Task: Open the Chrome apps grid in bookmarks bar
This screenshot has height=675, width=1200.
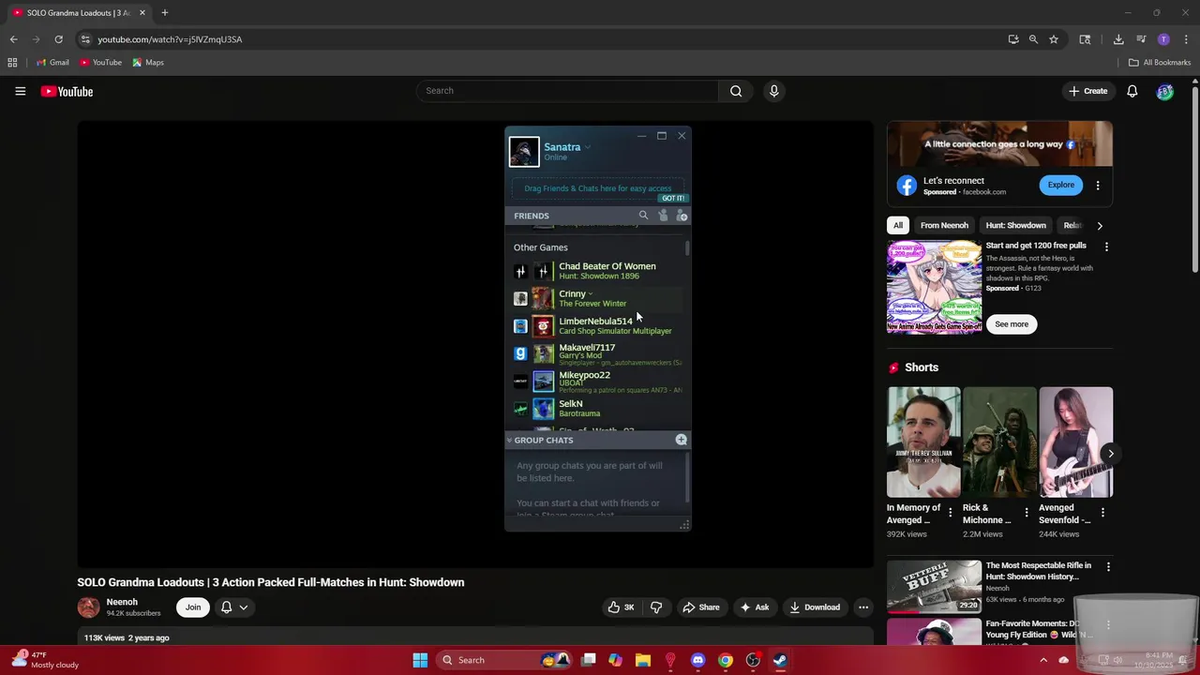Action: click(12, 63)
